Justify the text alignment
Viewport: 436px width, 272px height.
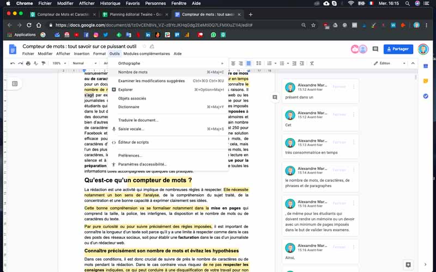tap(249, 63)
